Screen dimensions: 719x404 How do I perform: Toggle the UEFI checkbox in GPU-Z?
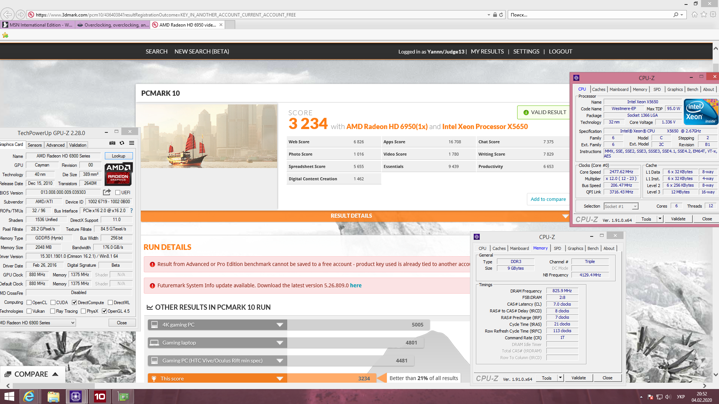pos(118,193)
